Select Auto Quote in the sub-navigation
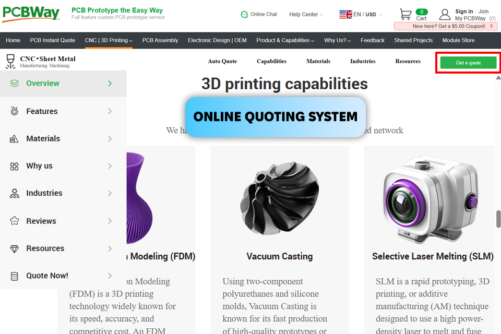Image resolution: width=501 pixels, height=334 pixels. (x=222, y=62)
